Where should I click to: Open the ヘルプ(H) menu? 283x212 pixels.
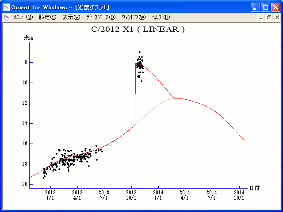(161, 17)
